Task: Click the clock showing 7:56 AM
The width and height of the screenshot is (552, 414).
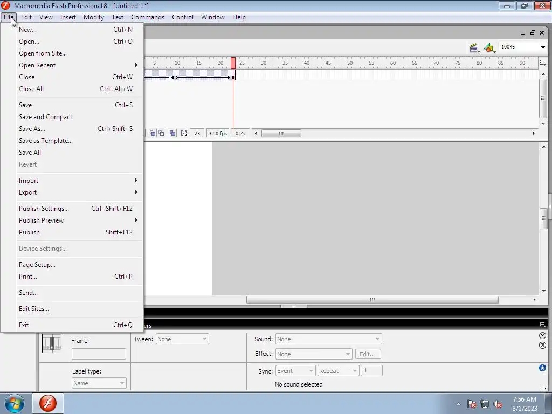Action: 524,399
